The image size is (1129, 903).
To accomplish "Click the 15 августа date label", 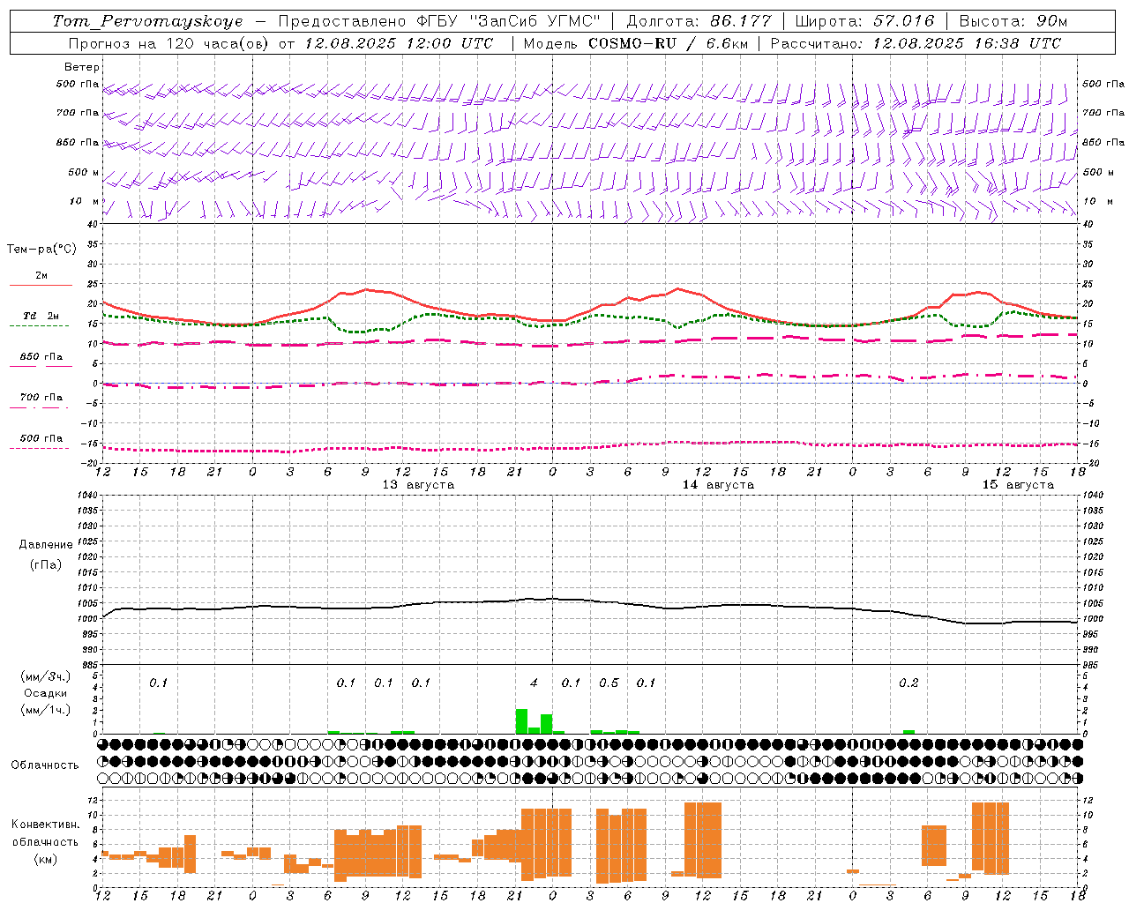I will [x=1018, y=484].
